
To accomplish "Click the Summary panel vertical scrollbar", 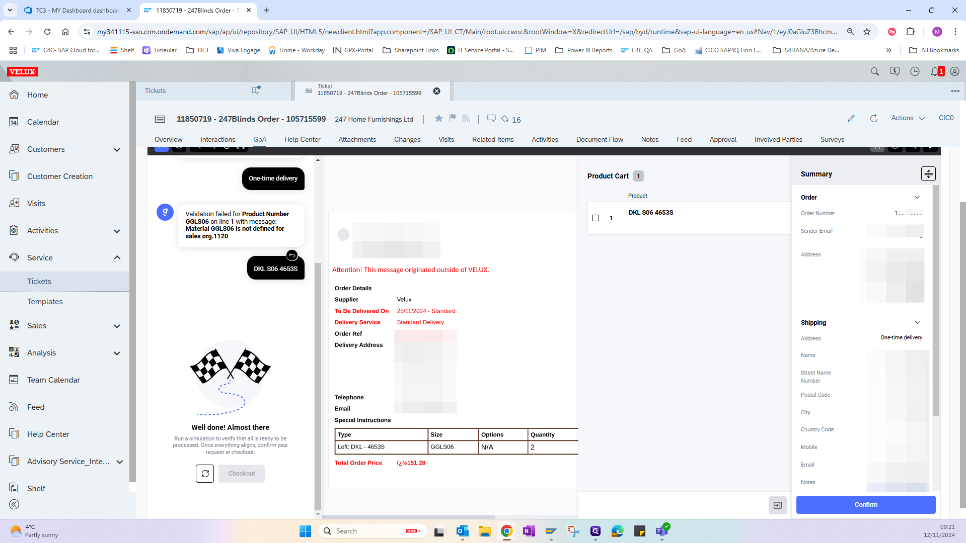I will (936, 301).
